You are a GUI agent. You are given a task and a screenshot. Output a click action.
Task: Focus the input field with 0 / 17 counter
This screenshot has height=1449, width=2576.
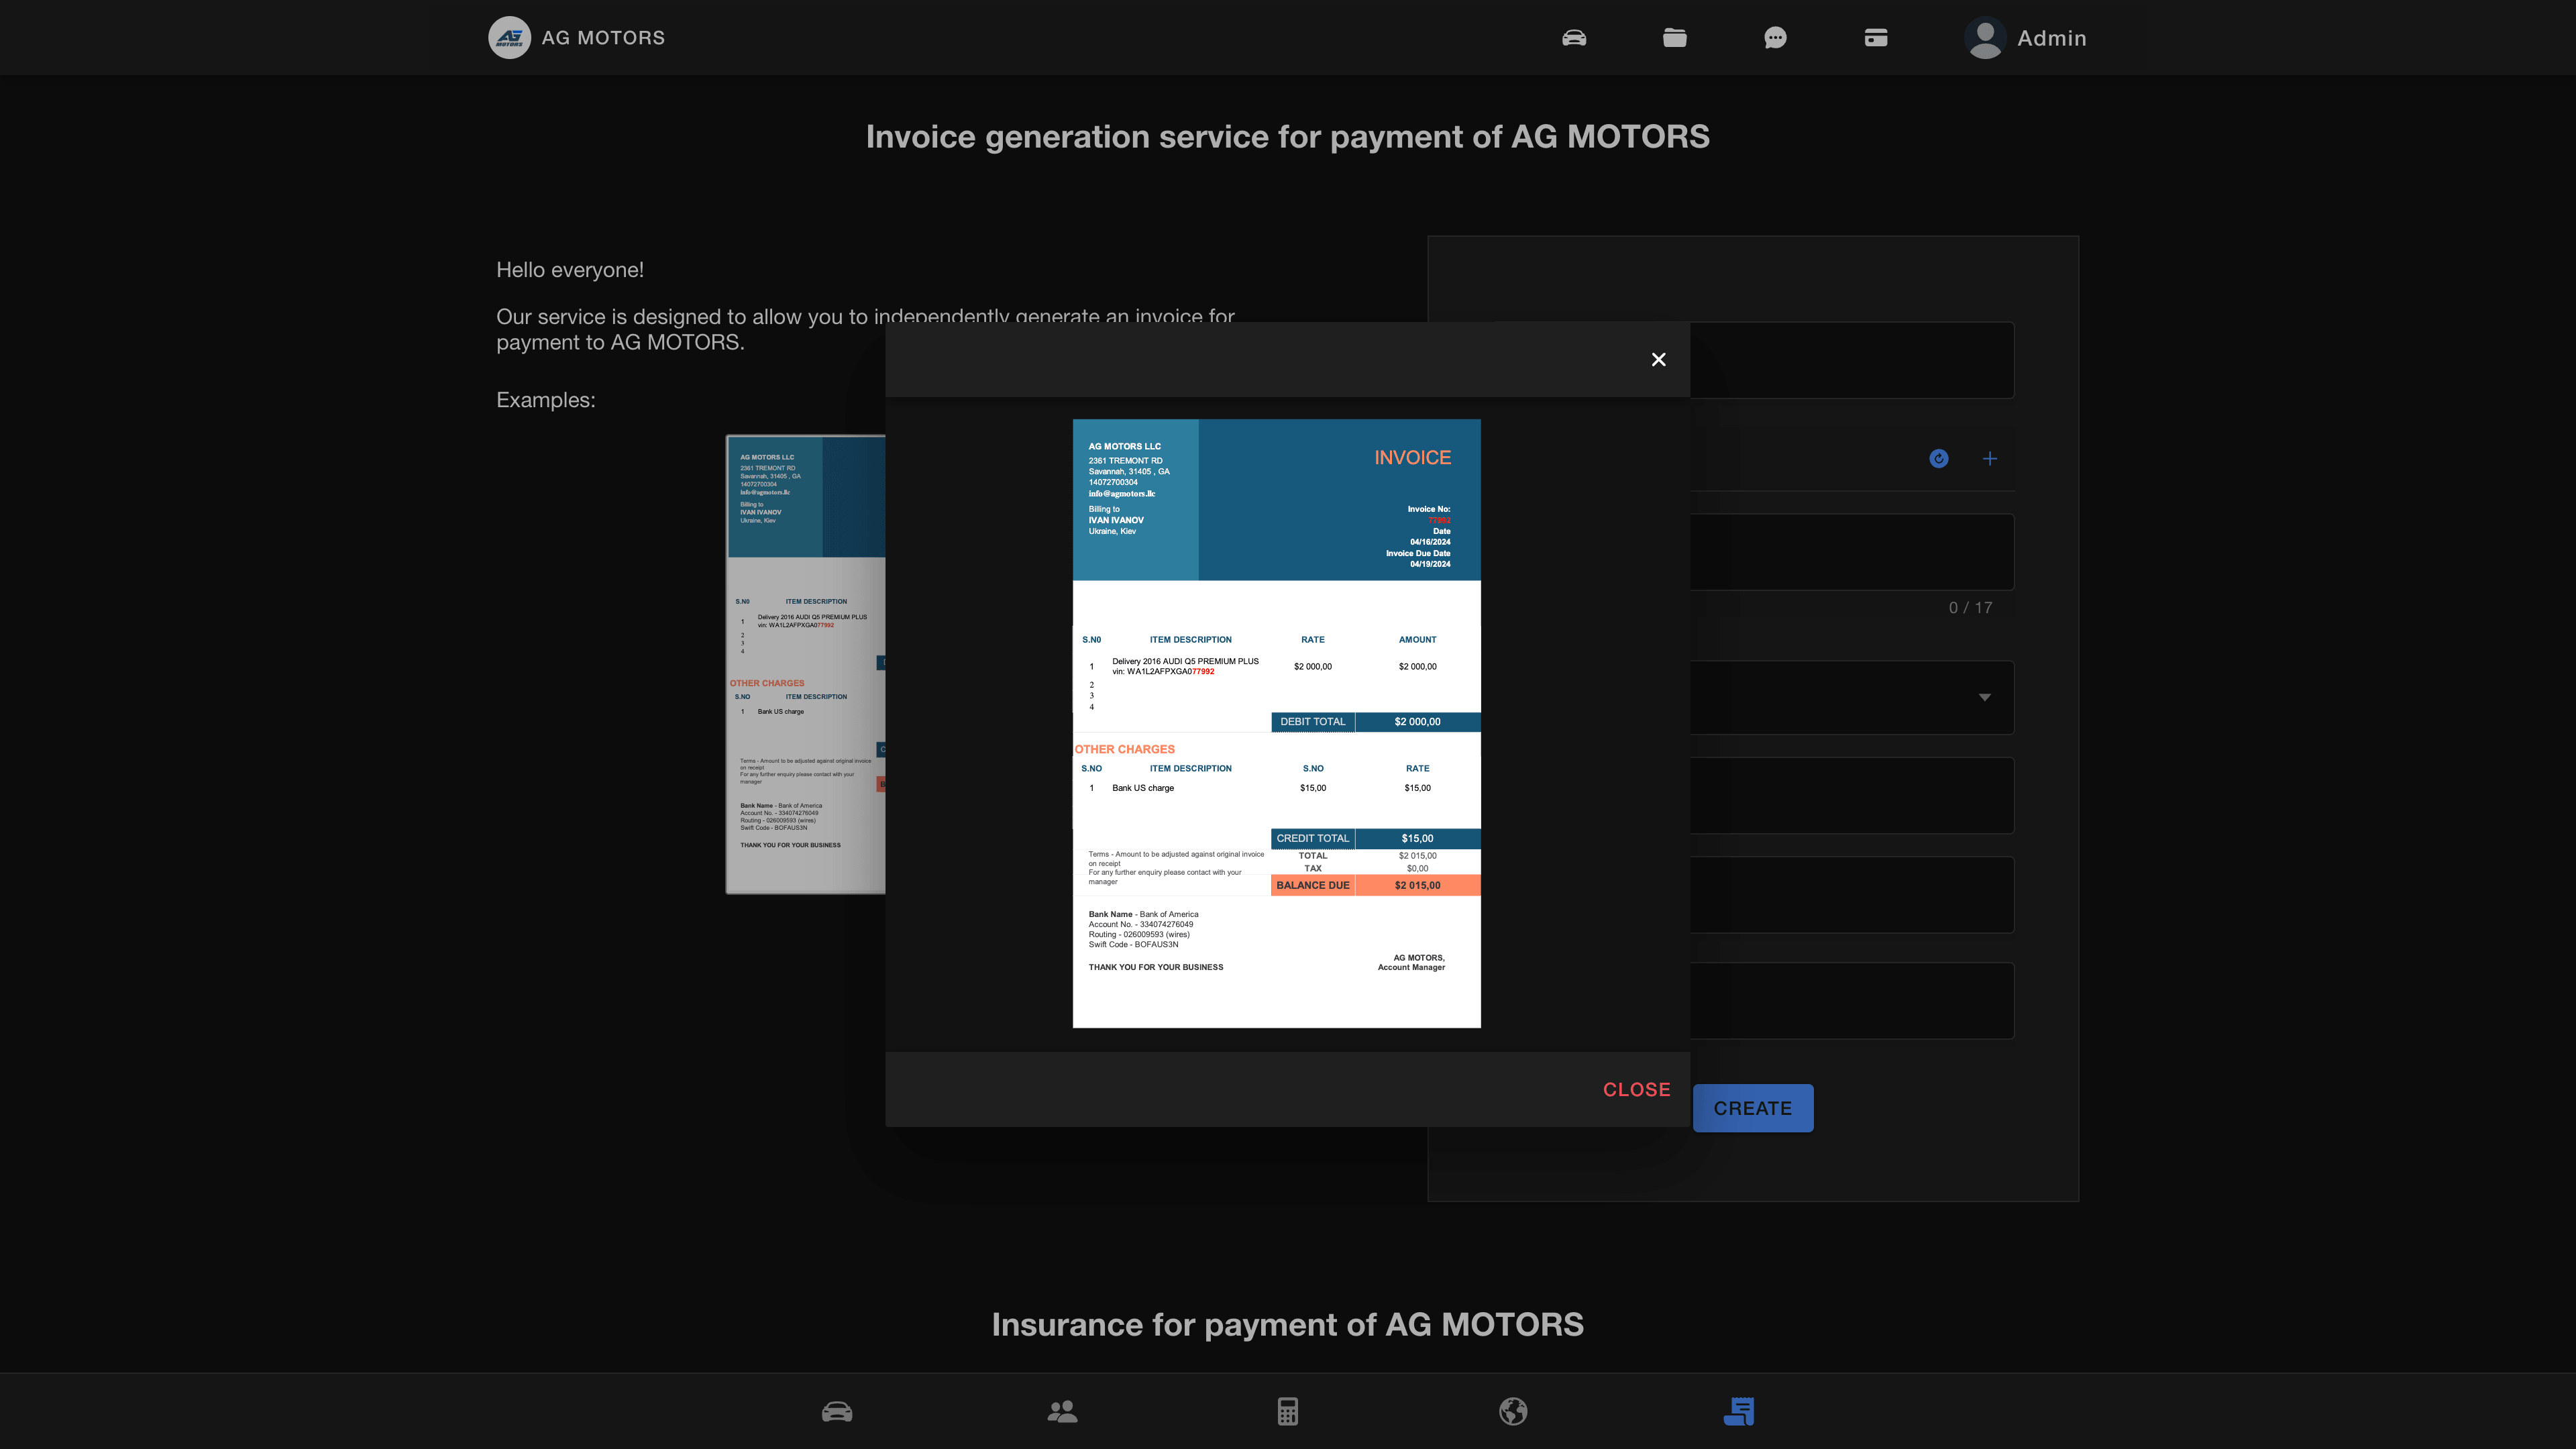(1852, 552)
